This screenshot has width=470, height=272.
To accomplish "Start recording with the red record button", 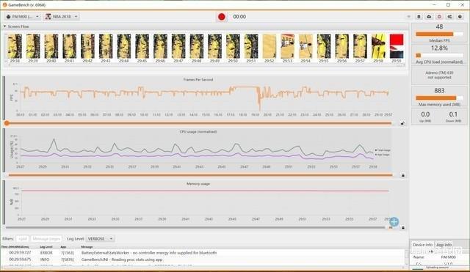I will point(222,17).
